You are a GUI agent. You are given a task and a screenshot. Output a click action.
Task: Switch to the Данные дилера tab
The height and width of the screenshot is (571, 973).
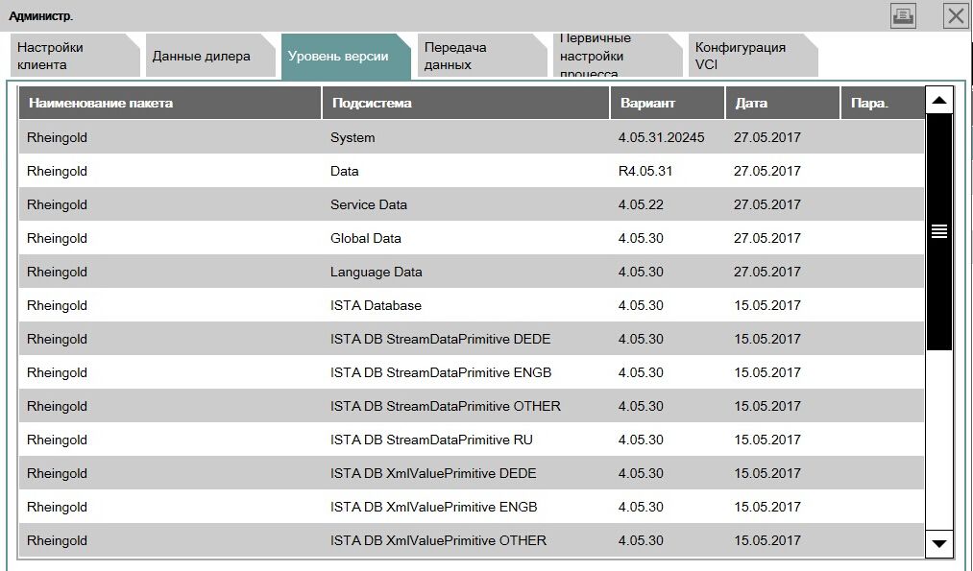pos(210,56)
